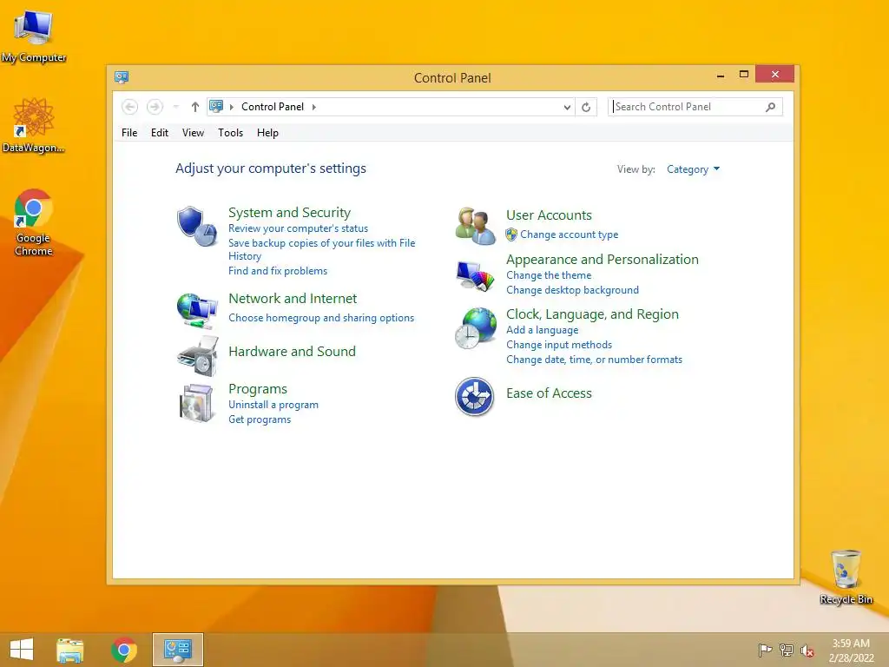The width and height of the screenshot is (889, 667).
Task: Click Find and fix problems
Action: tap(278, 271)
